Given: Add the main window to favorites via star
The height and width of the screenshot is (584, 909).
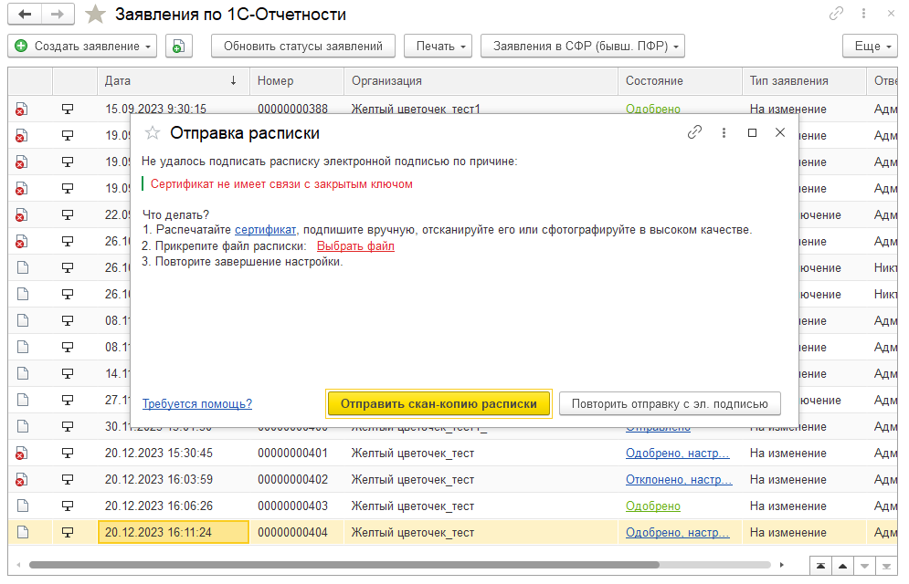Looking at the screenshot, I should pos(94,15).
